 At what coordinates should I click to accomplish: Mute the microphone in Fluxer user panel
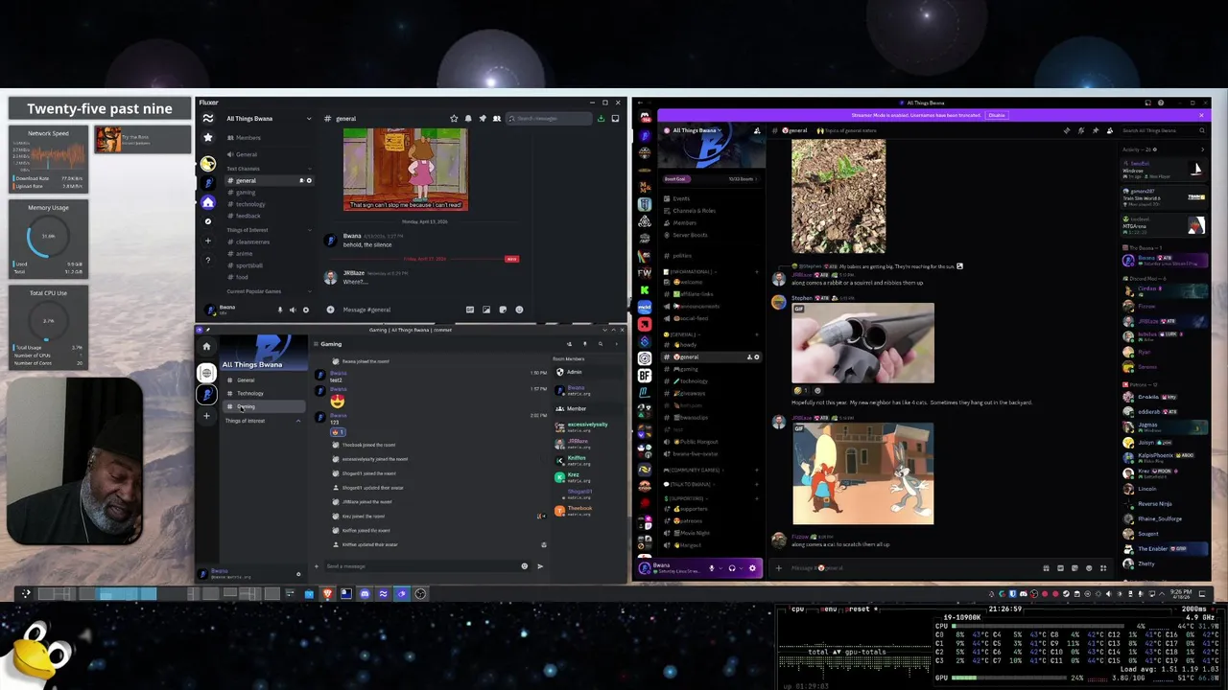click(280, 310)
